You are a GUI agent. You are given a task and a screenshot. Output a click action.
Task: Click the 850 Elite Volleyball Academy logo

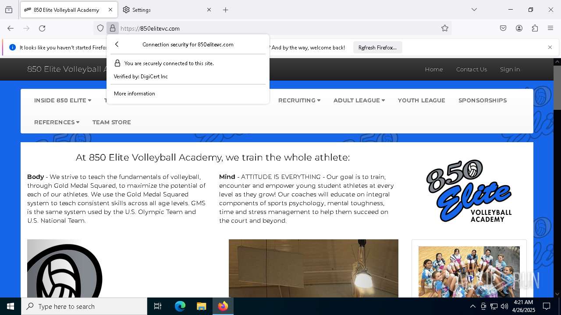pyautogui.click(x=469, y=190)
